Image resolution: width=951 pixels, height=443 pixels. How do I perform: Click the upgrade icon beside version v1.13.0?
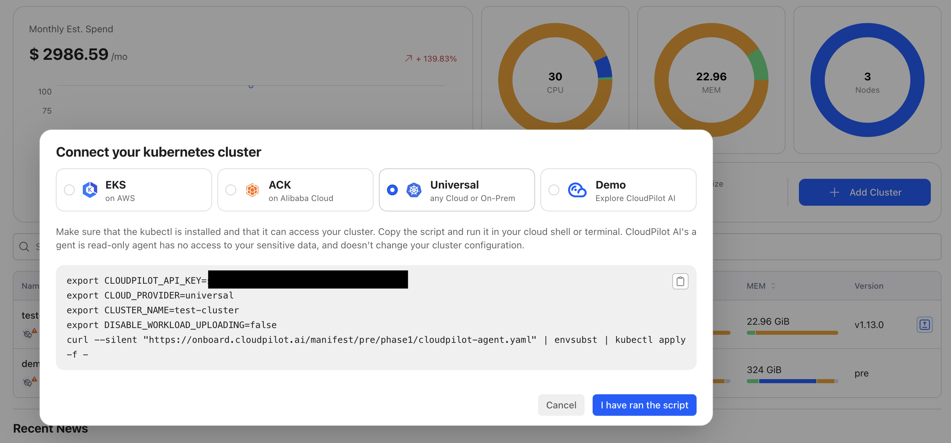(924, 325)
